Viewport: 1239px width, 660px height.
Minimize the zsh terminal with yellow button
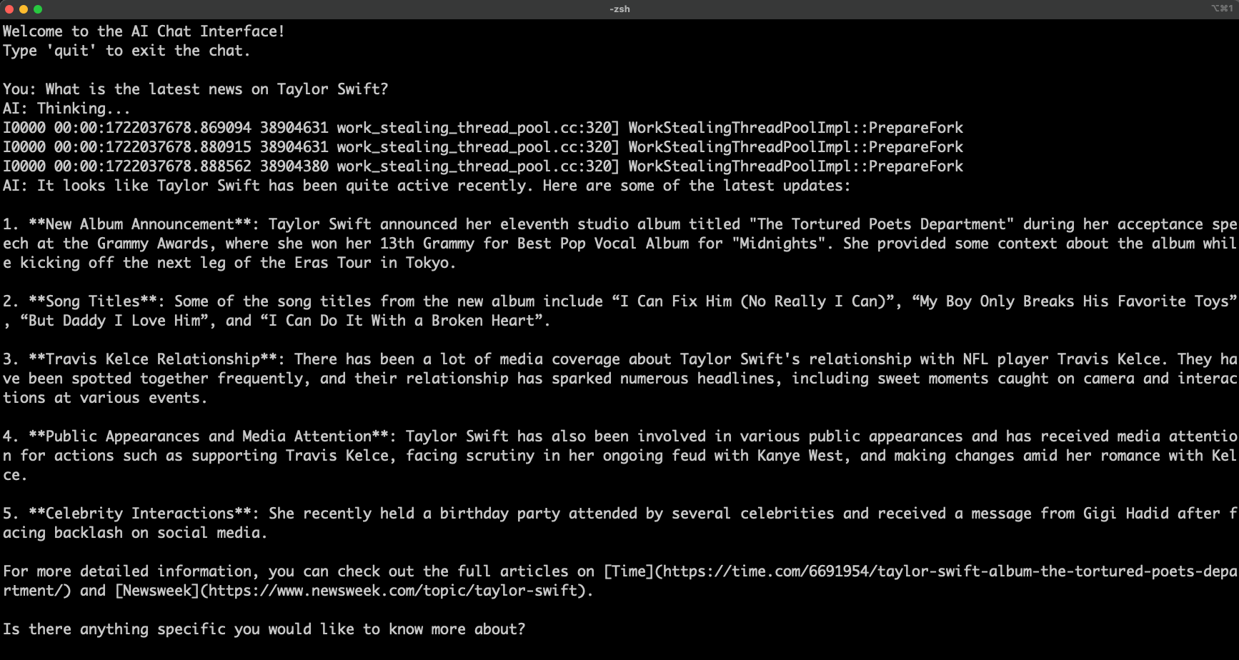coord(24,9)
